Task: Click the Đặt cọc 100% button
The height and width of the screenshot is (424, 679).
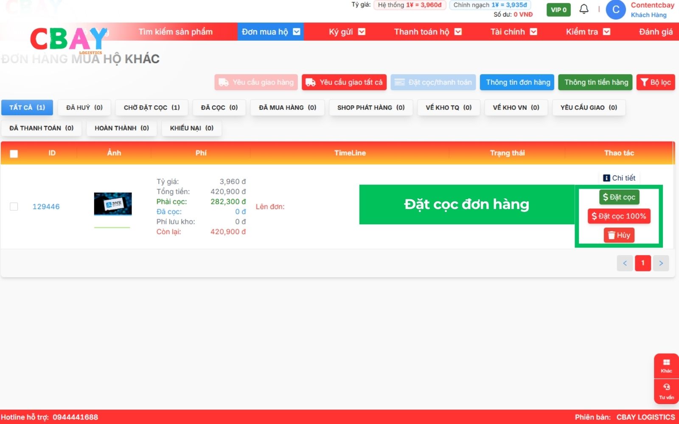Action: (x=619, y=216)
